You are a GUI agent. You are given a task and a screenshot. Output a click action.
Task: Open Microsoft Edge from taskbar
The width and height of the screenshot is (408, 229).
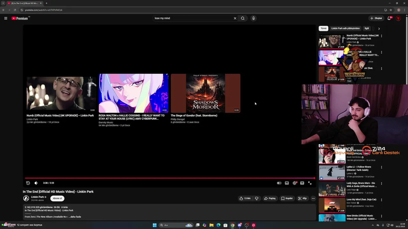218,225
